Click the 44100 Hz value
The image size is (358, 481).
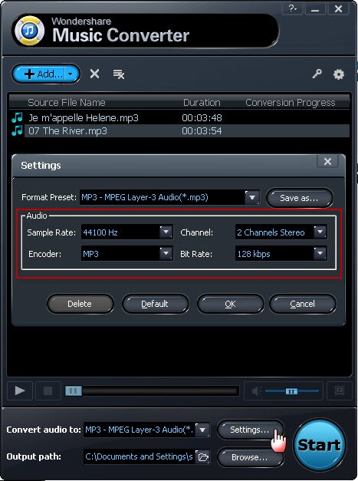coord(100,232)
